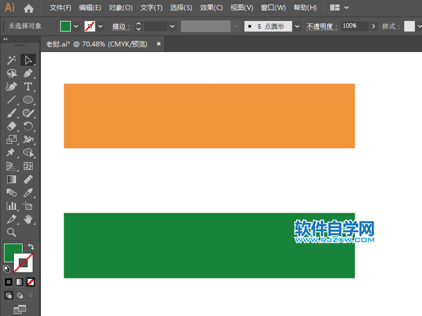This screenshot has width=422, height=316.
Task: Select the Eyedropper tool
Action: [28, 193]
